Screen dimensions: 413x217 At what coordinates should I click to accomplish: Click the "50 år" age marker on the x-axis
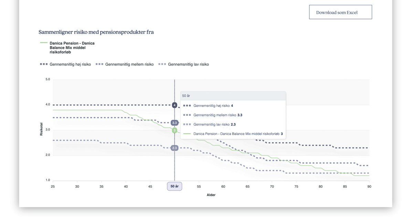click(174, 186)
